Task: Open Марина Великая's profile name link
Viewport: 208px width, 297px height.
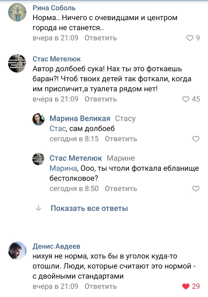Action: click(80, 118)
